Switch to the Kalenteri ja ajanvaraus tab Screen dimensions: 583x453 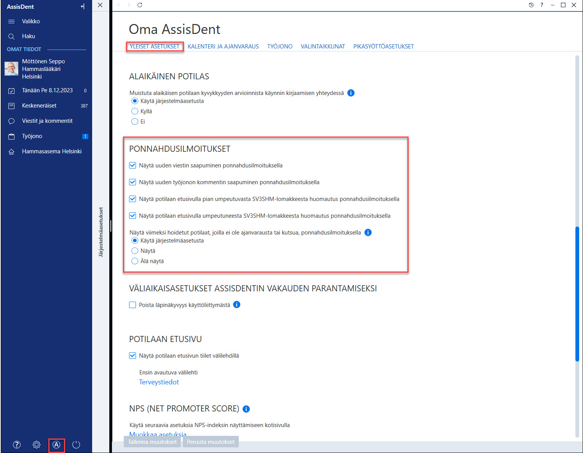click(x=223, y=47)
